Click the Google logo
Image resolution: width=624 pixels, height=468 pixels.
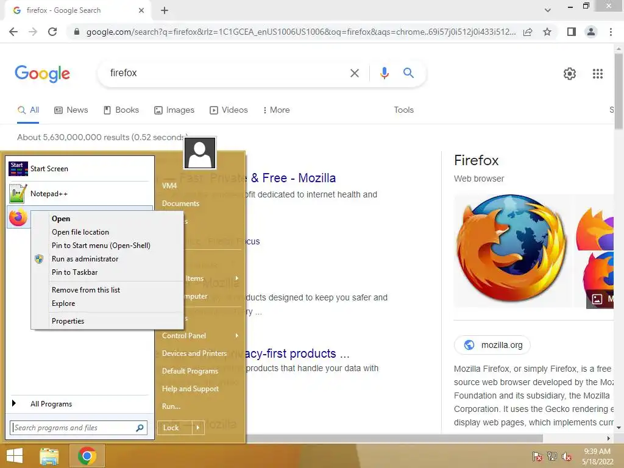42,74
